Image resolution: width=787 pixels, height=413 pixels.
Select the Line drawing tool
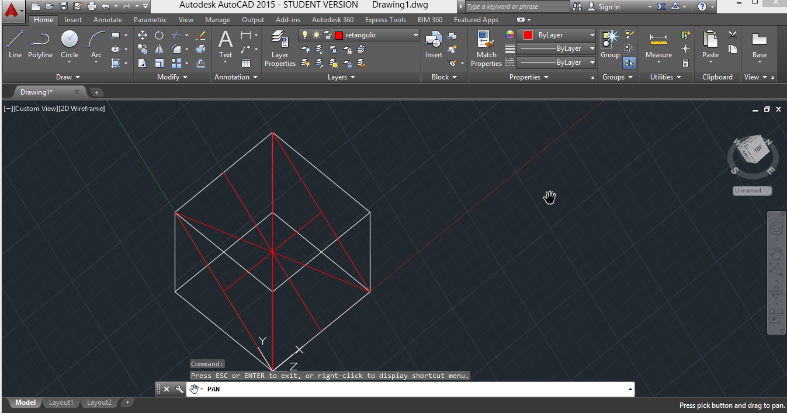[x=15, y=44]
